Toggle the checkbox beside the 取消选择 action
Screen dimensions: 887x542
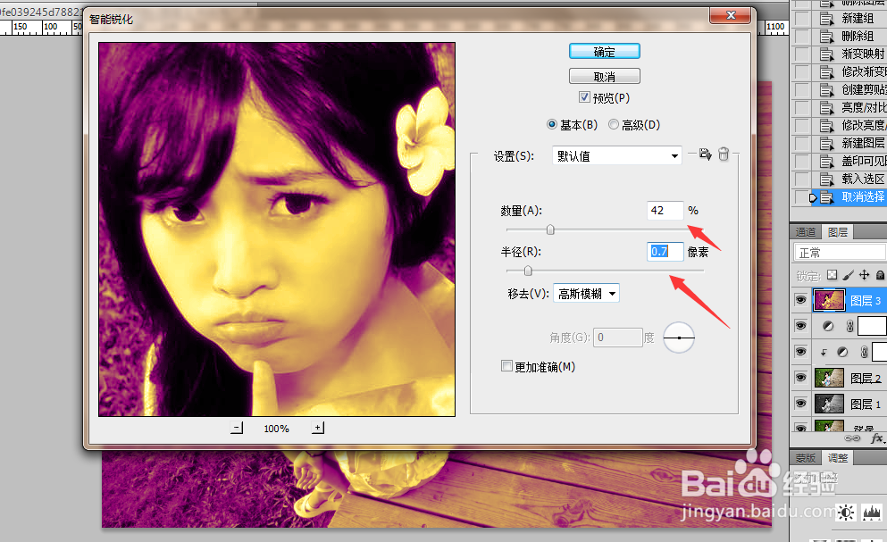pos(802,197)
